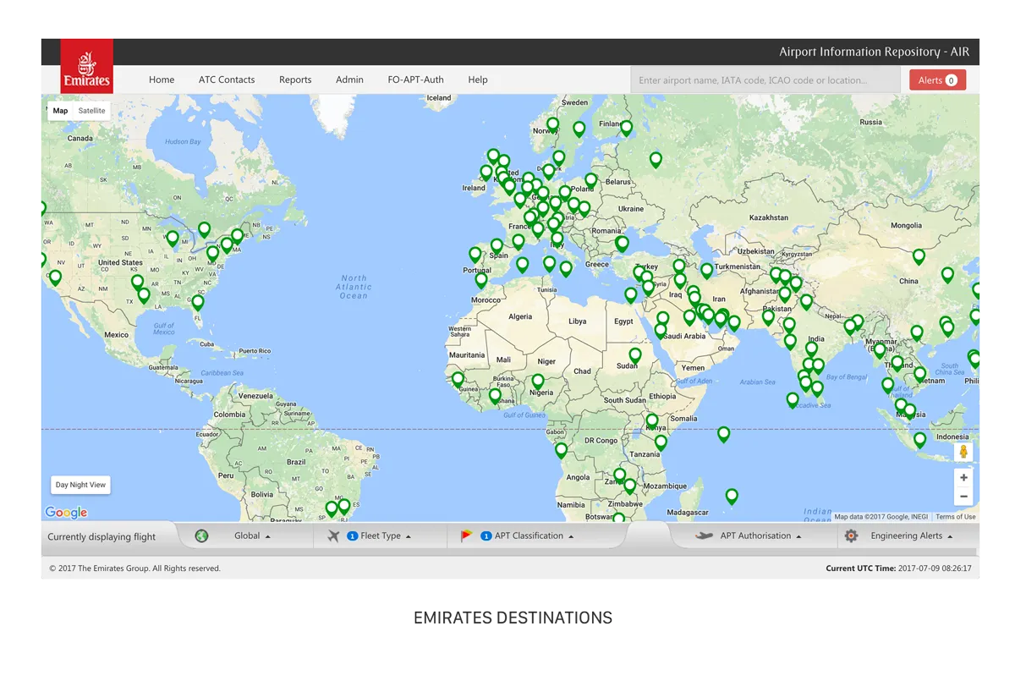Zoom out with the minus button
The width and height of the screenshot is (1015, 681).
coord(963,497)
